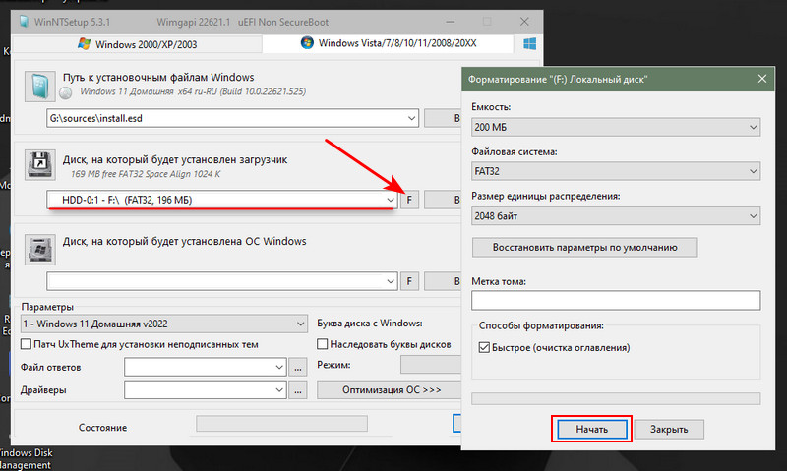This screenshot has height=471, width=787.
Task: Click the browse button next to Файл ответов
Action: [x=298, y=367]
